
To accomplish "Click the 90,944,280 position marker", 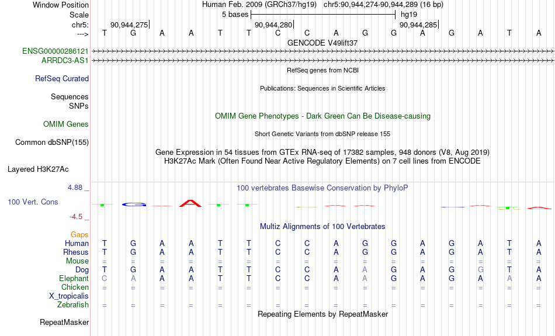I will [x=273, y=25].
